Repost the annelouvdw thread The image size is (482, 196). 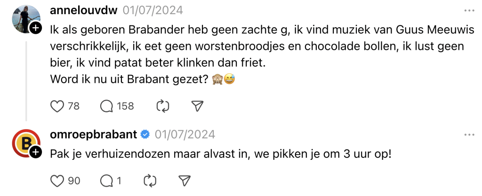[x=162, y=106]
